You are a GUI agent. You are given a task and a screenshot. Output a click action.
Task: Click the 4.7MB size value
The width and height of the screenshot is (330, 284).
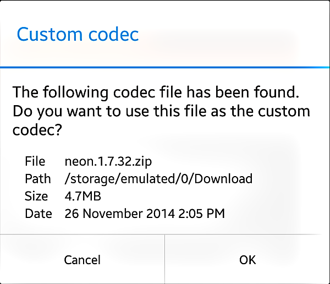coord(83,196)
